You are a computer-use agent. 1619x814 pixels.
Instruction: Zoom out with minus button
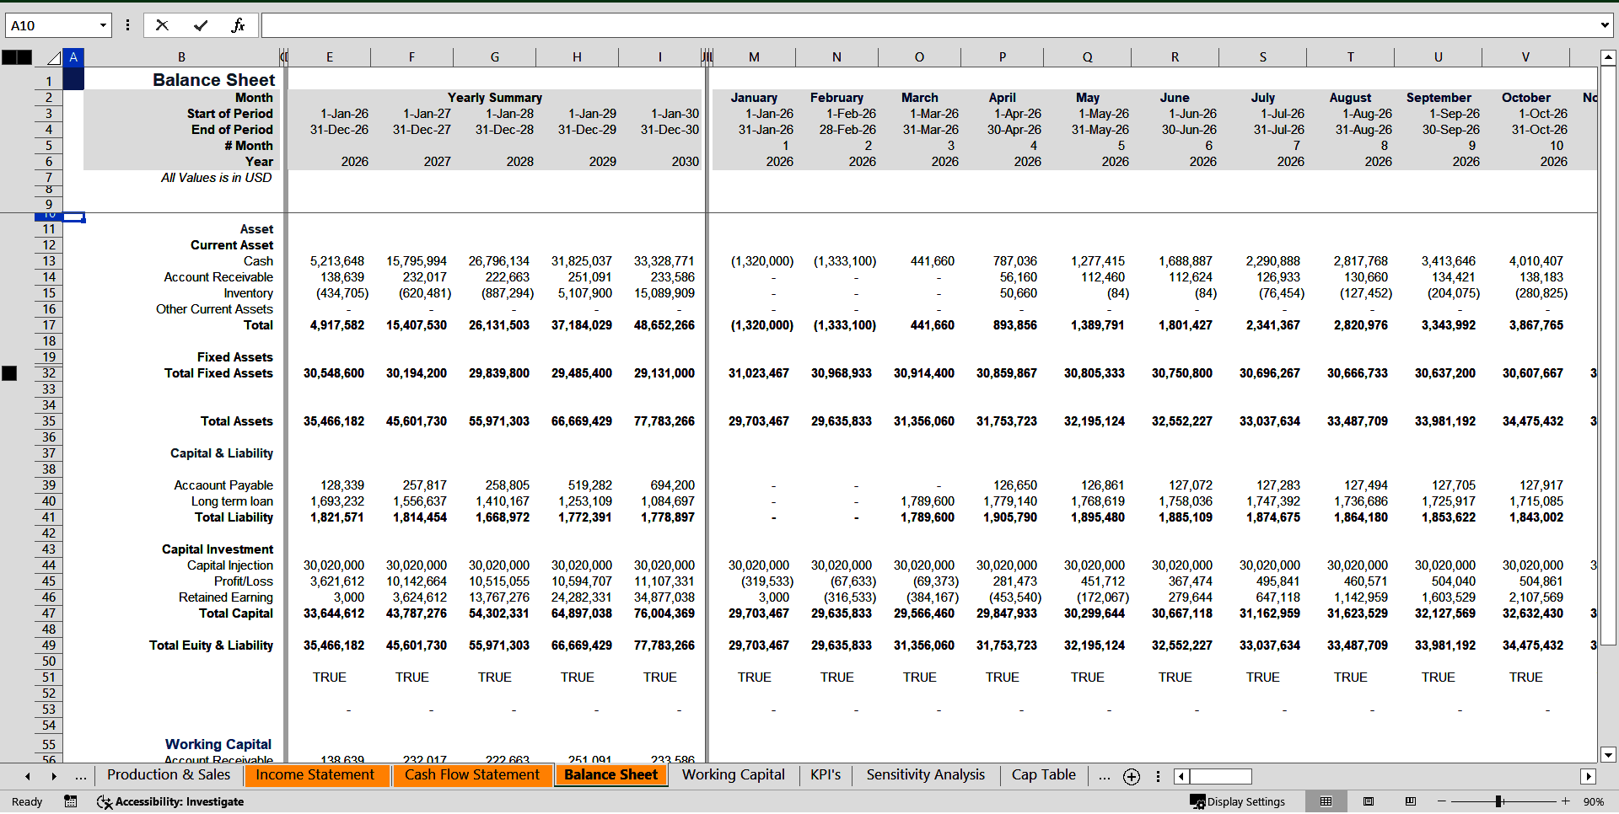pos(1442,801)
